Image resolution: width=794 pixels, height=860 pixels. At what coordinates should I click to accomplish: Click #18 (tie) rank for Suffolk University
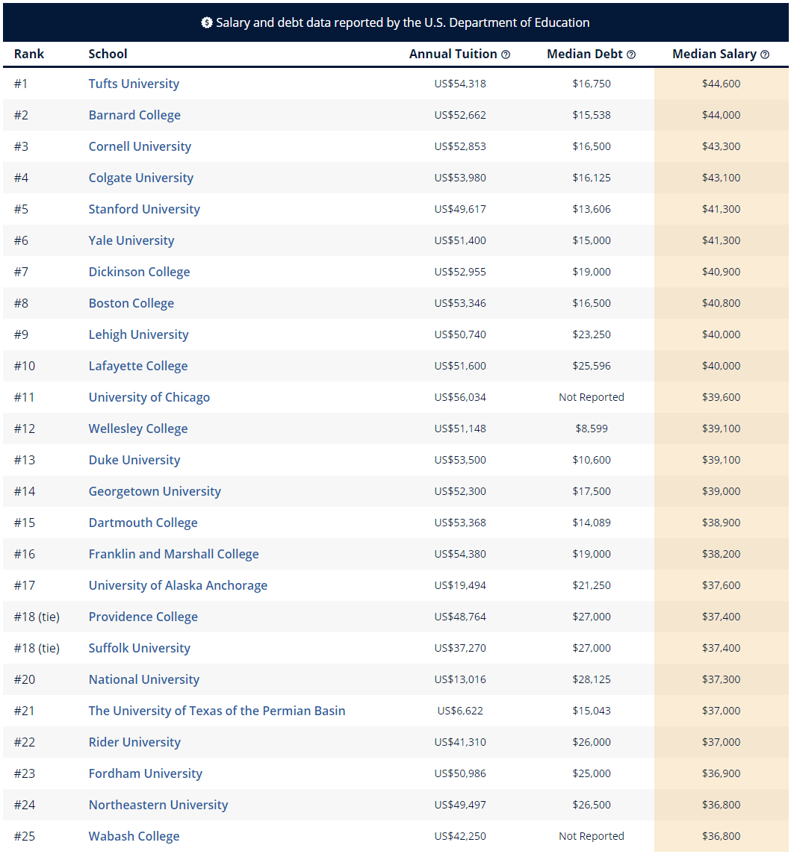click(x=37, y=648)
